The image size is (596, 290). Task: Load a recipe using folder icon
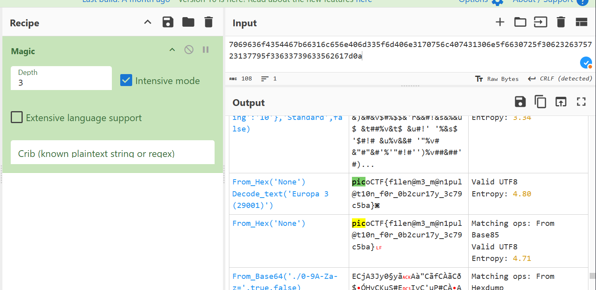click(x=188, y=22)
